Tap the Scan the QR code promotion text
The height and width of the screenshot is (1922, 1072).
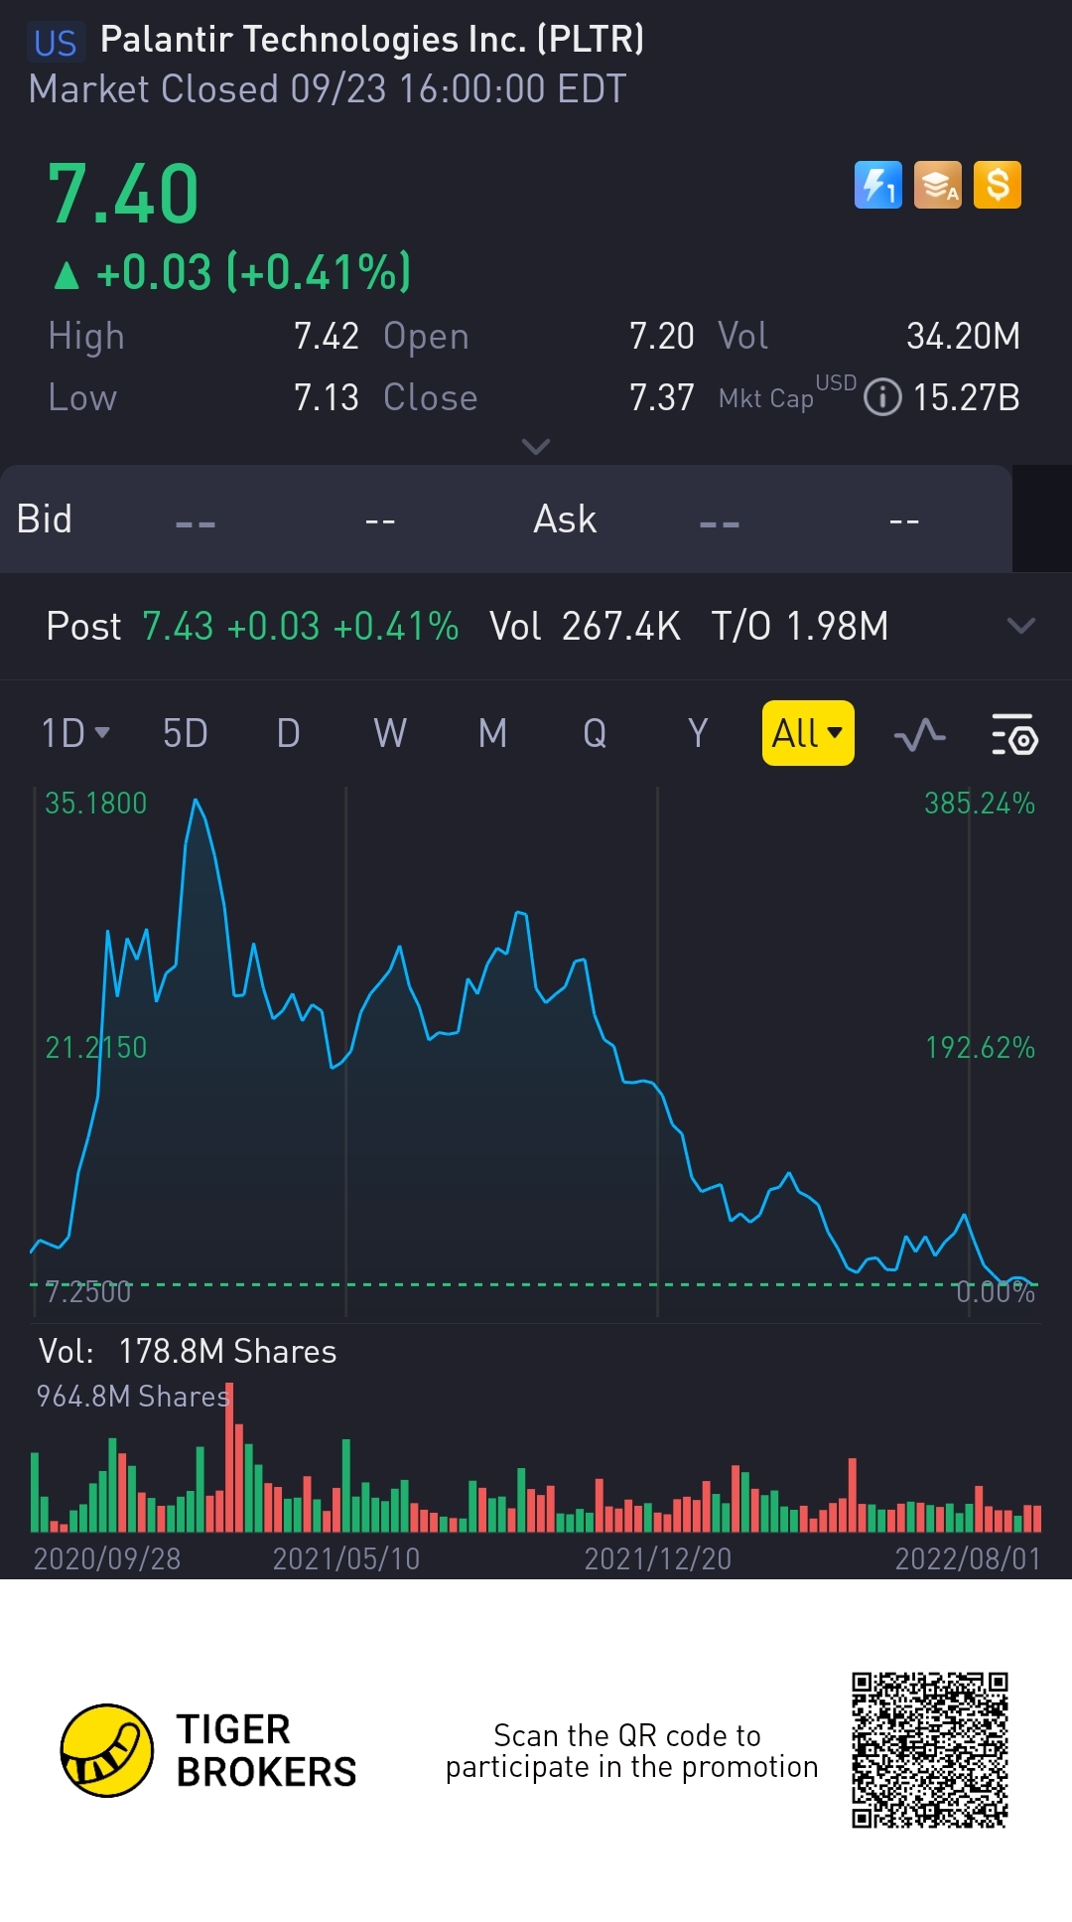(x=631, y=1751)
